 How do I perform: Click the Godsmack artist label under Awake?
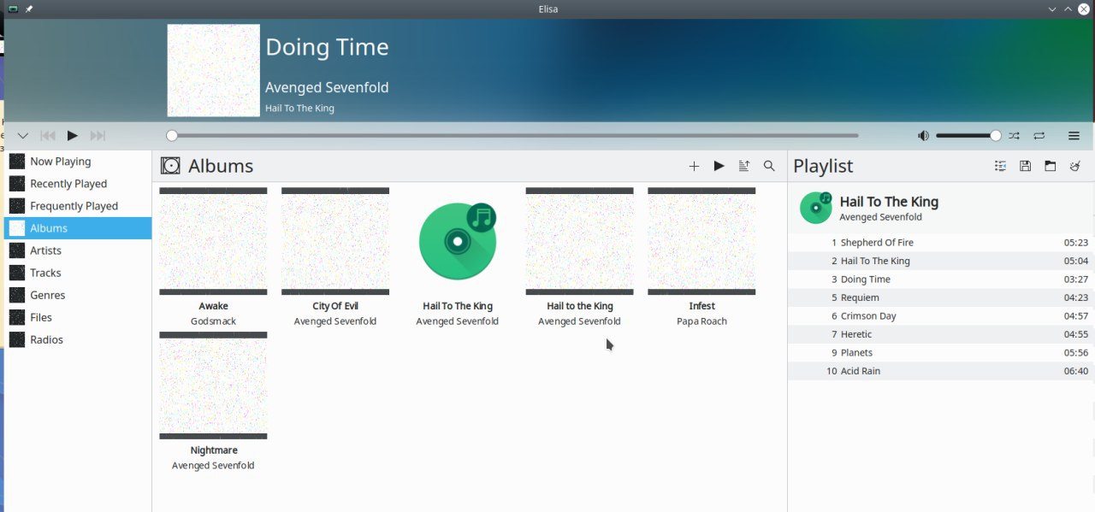point(213,321)
